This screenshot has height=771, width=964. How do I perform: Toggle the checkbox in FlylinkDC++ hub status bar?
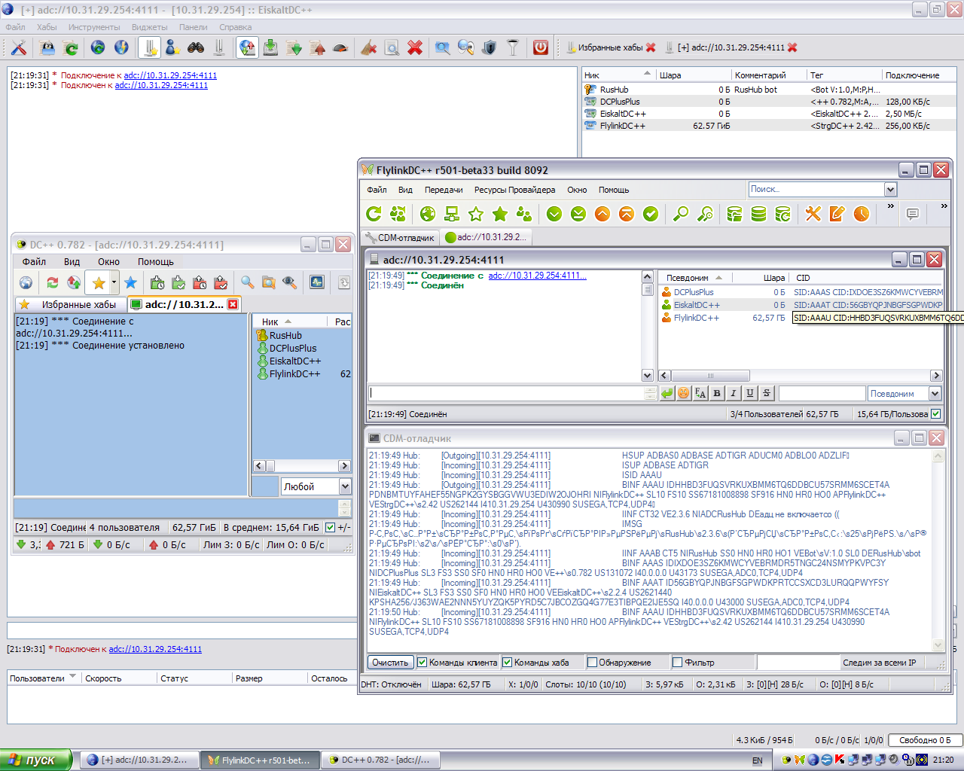click(x=936, y=413)
